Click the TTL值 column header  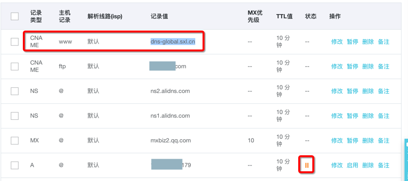tap(285, 16)
